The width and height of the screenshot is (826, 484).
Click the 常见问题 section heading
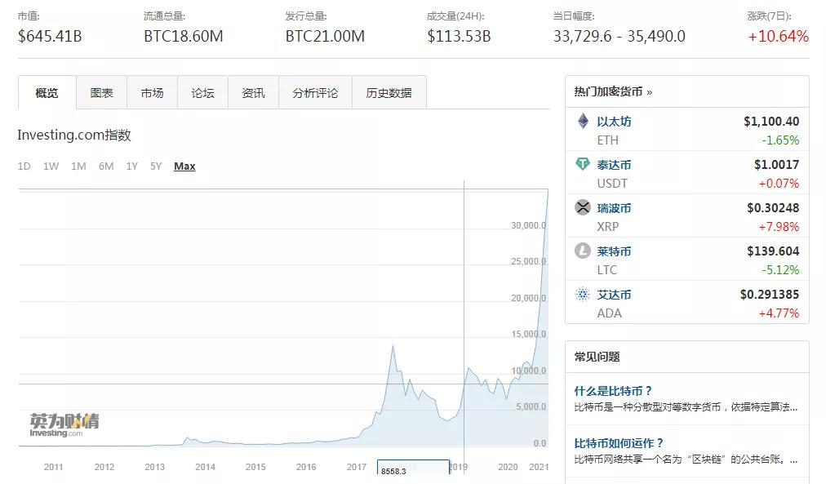click(x=597, y=357)
